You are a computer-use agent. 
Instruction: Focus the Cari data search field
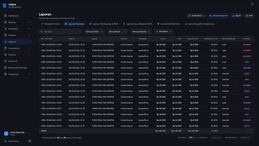click(x=60, y=31)
